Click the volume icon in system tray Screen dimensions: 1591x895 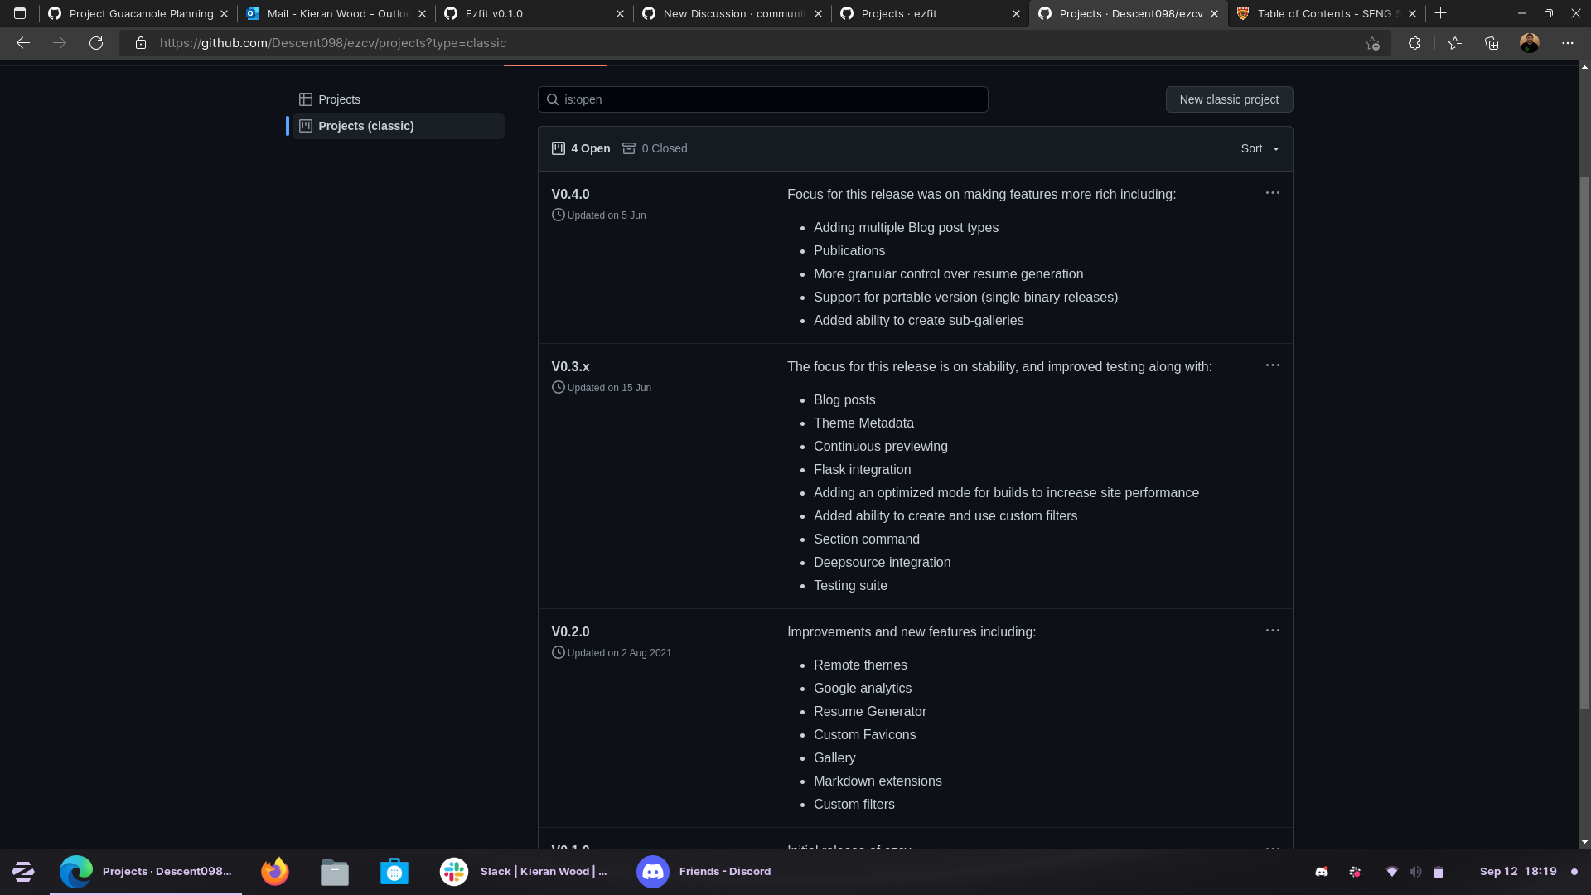[x=1415, y=871]
